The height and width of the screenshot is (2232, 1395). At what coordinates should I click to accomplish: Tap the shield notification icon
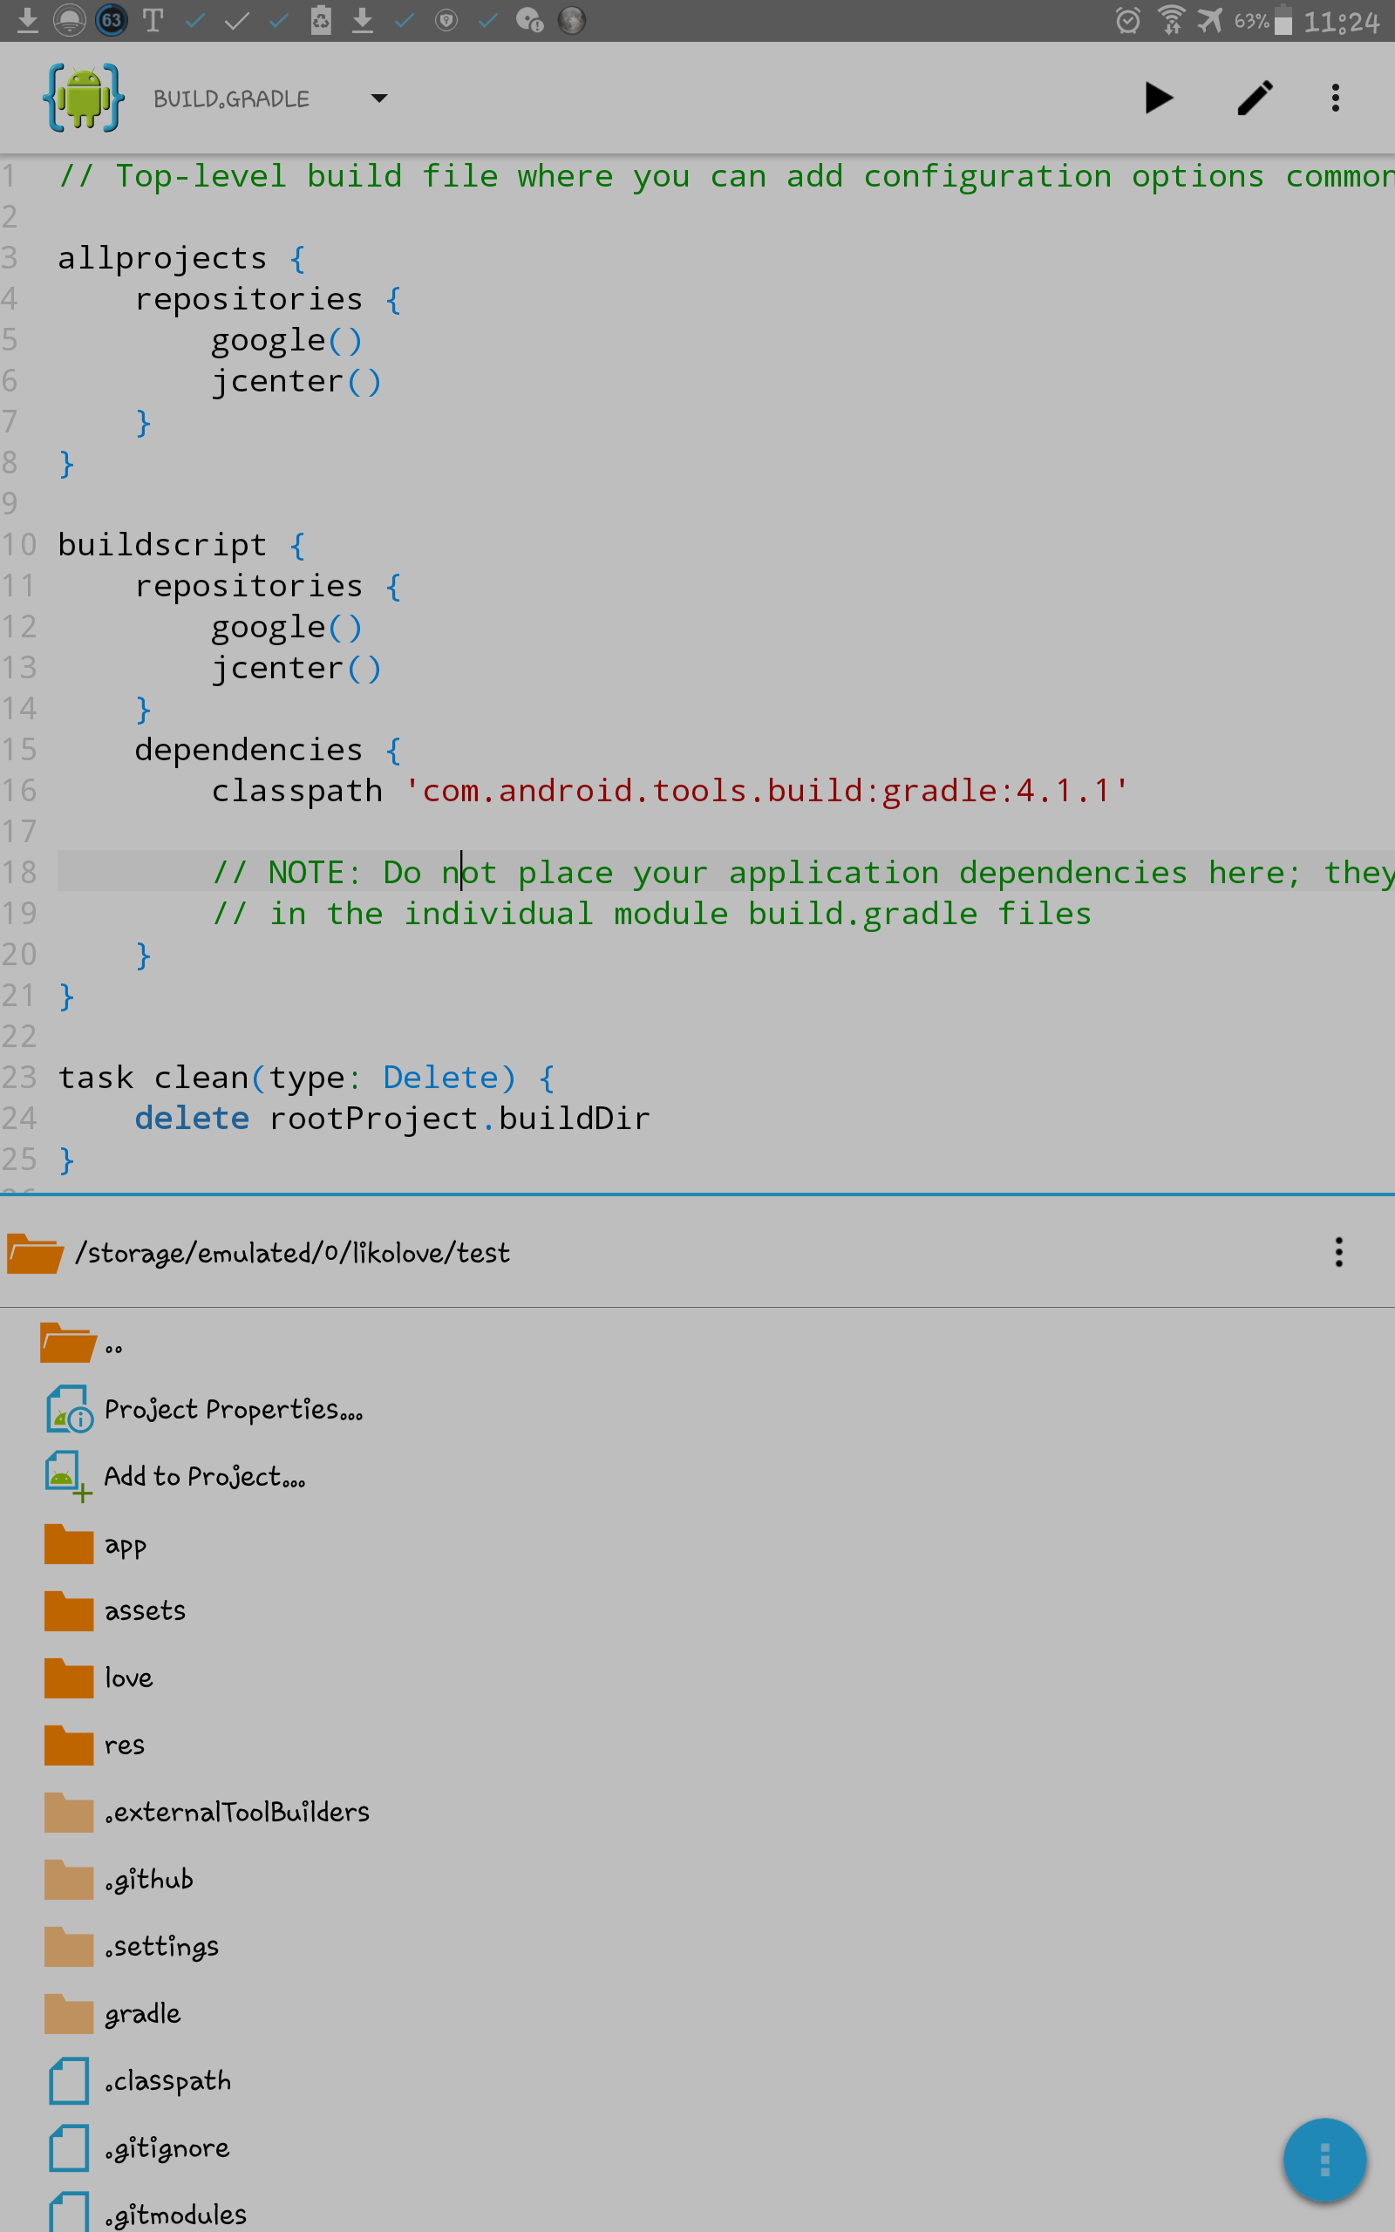pyautogui.click(x=446, y=20)
